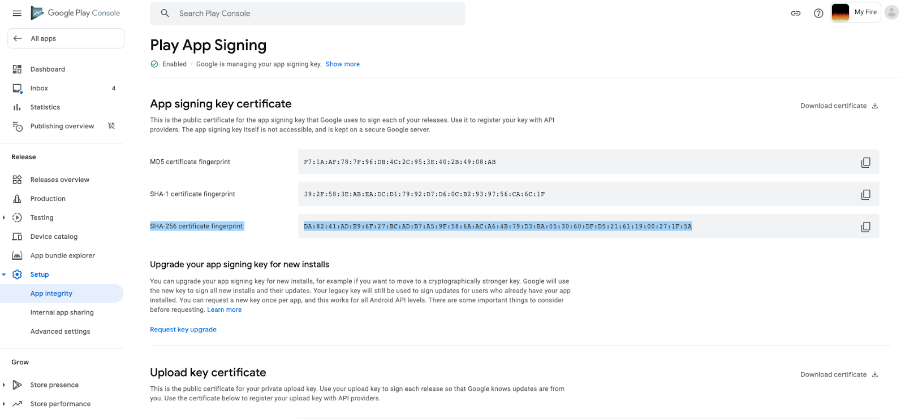Switch to Internal app sharing

62,312
